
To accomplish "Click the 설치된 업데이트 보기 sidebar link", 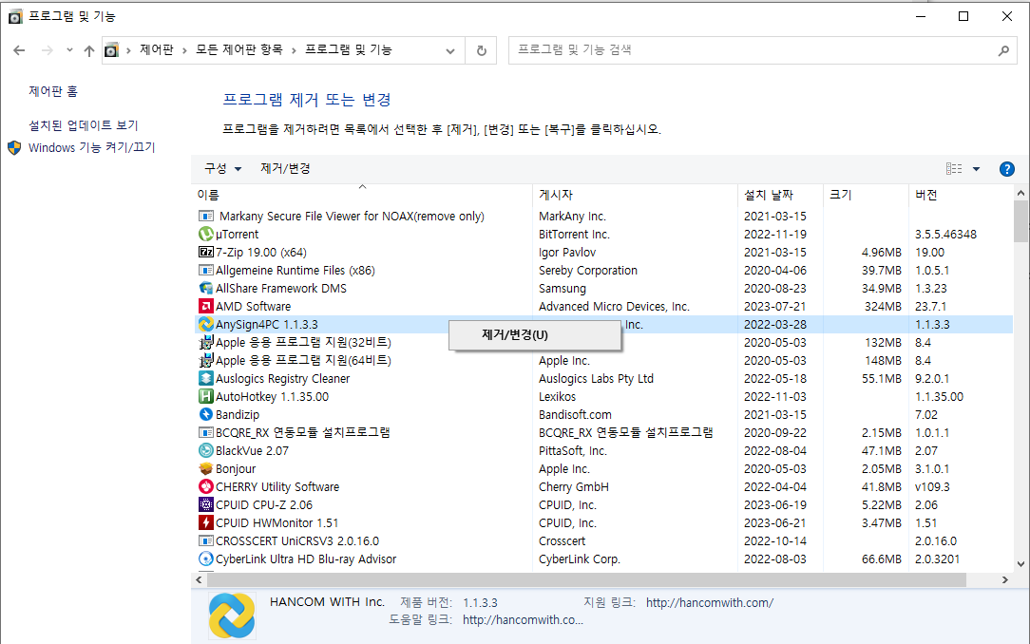I will click(77, 124).
